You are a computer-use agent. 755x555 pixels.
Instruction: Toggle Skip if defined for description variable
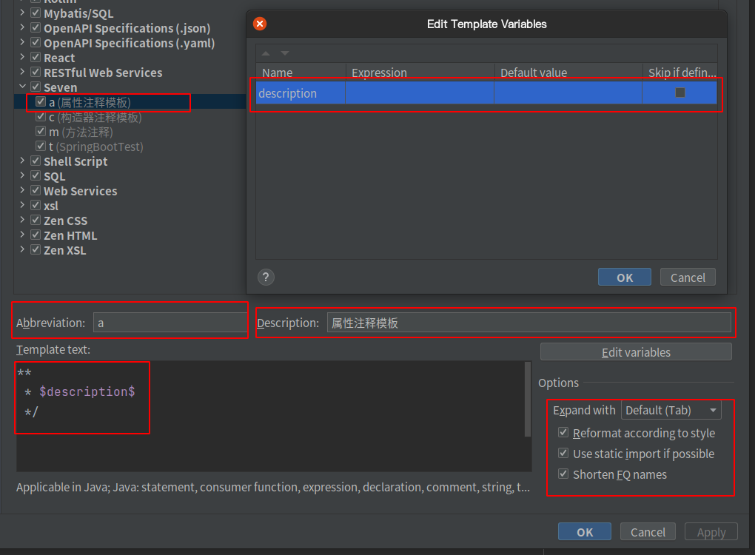click(680, 92)
